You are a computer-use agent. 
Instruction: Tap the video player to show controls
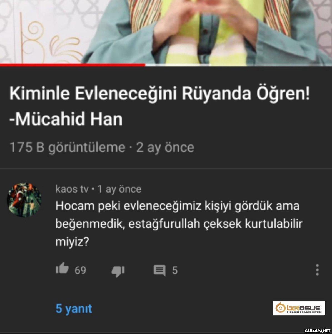(x=166, y=31)
